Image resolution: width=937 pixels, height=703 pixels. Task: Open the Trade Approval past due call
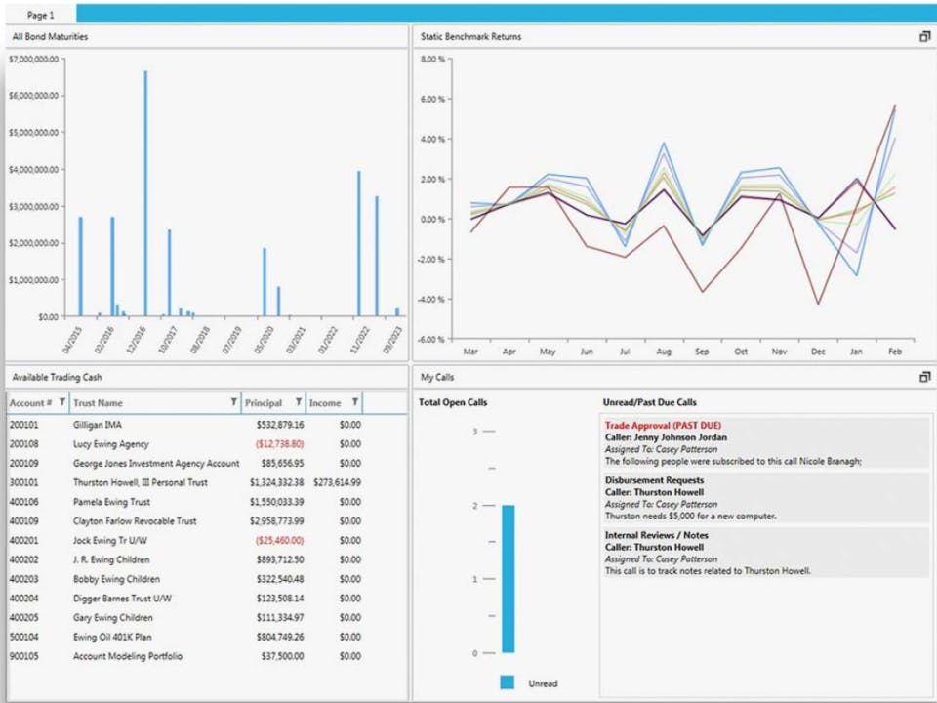[x=766, y=443]
